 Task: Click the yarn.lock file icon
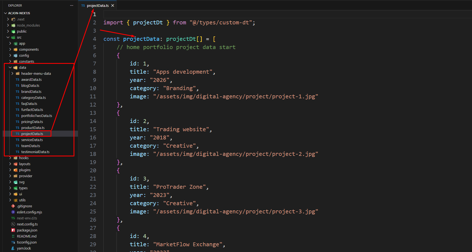(13, 248)
